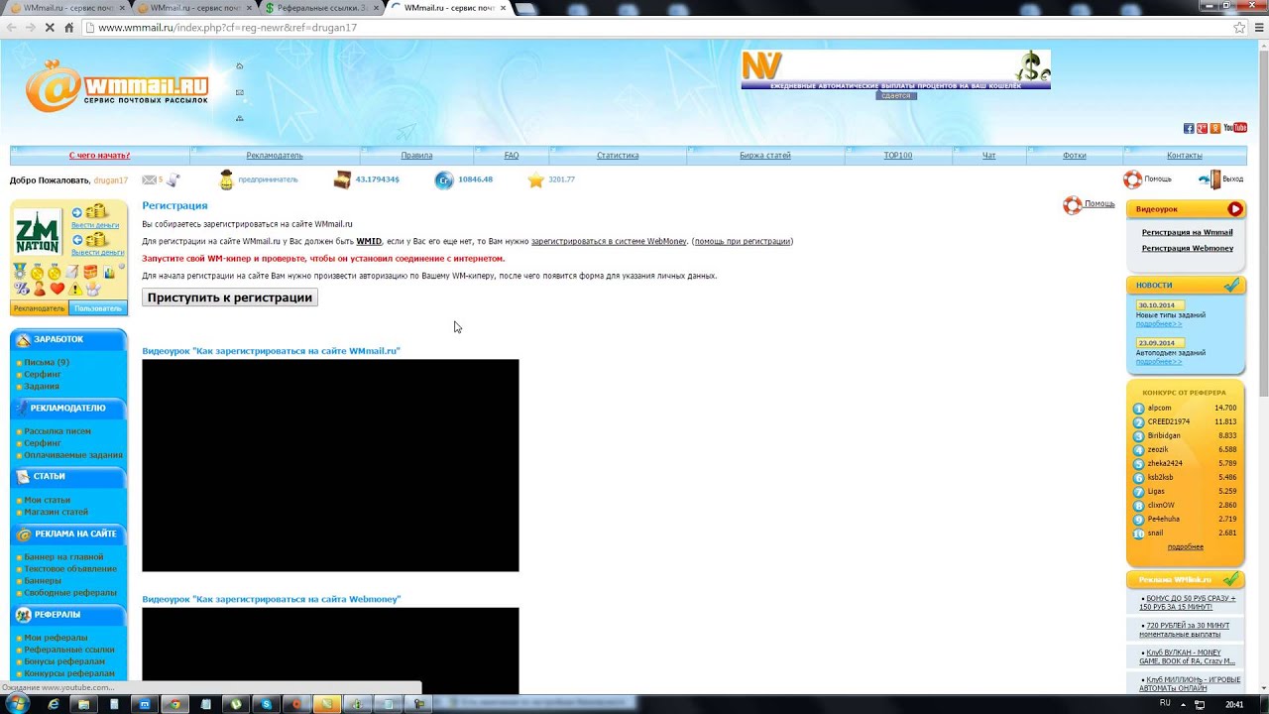Open the TOP100 menu item
The width and height of the screenshot is (1269, 714).
point(898,156)
